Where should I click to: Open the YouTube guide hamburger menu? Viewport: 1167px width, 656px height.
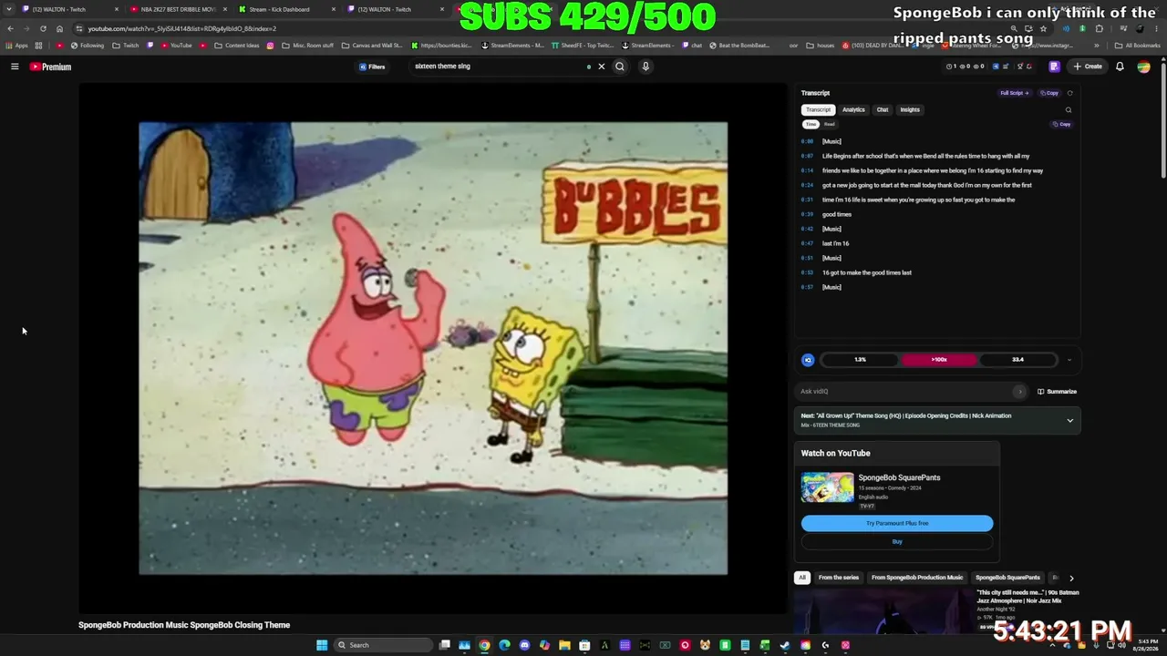[x=15, y=67]
